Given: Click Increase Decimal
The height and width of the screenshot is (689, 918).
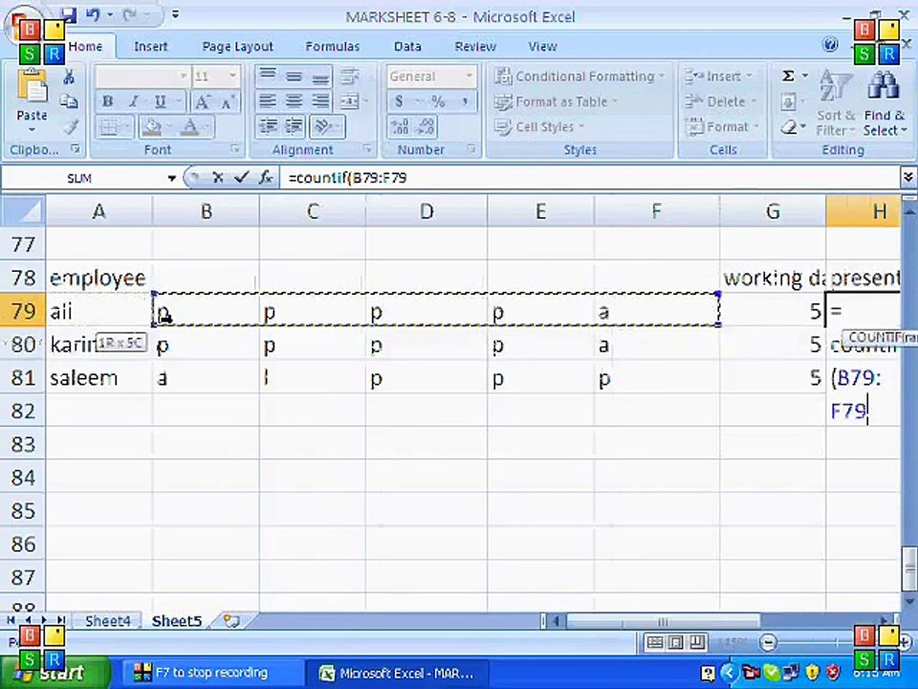Looking at the screenshot, I should 400,126.
